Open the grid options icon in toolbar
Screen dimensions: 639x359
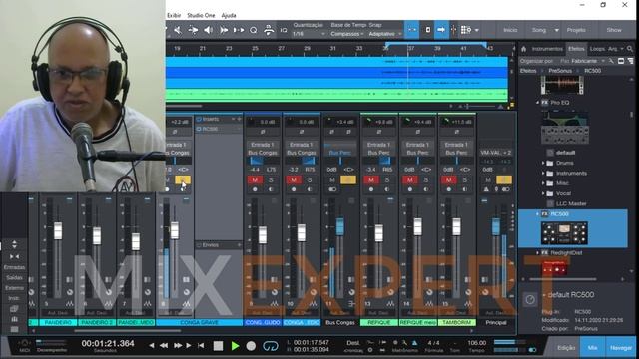tap(466, 30)
